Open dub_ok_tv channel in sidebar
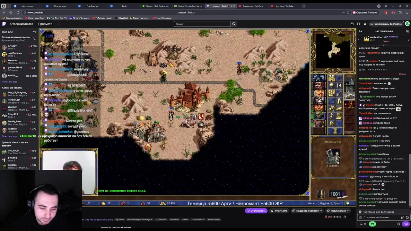Viewport: 411px width, 231px height. click(19, 152)
